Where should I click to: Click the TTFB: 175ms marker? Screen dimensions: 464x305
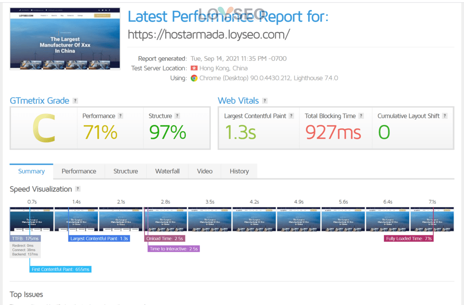[x=25, y=239]
